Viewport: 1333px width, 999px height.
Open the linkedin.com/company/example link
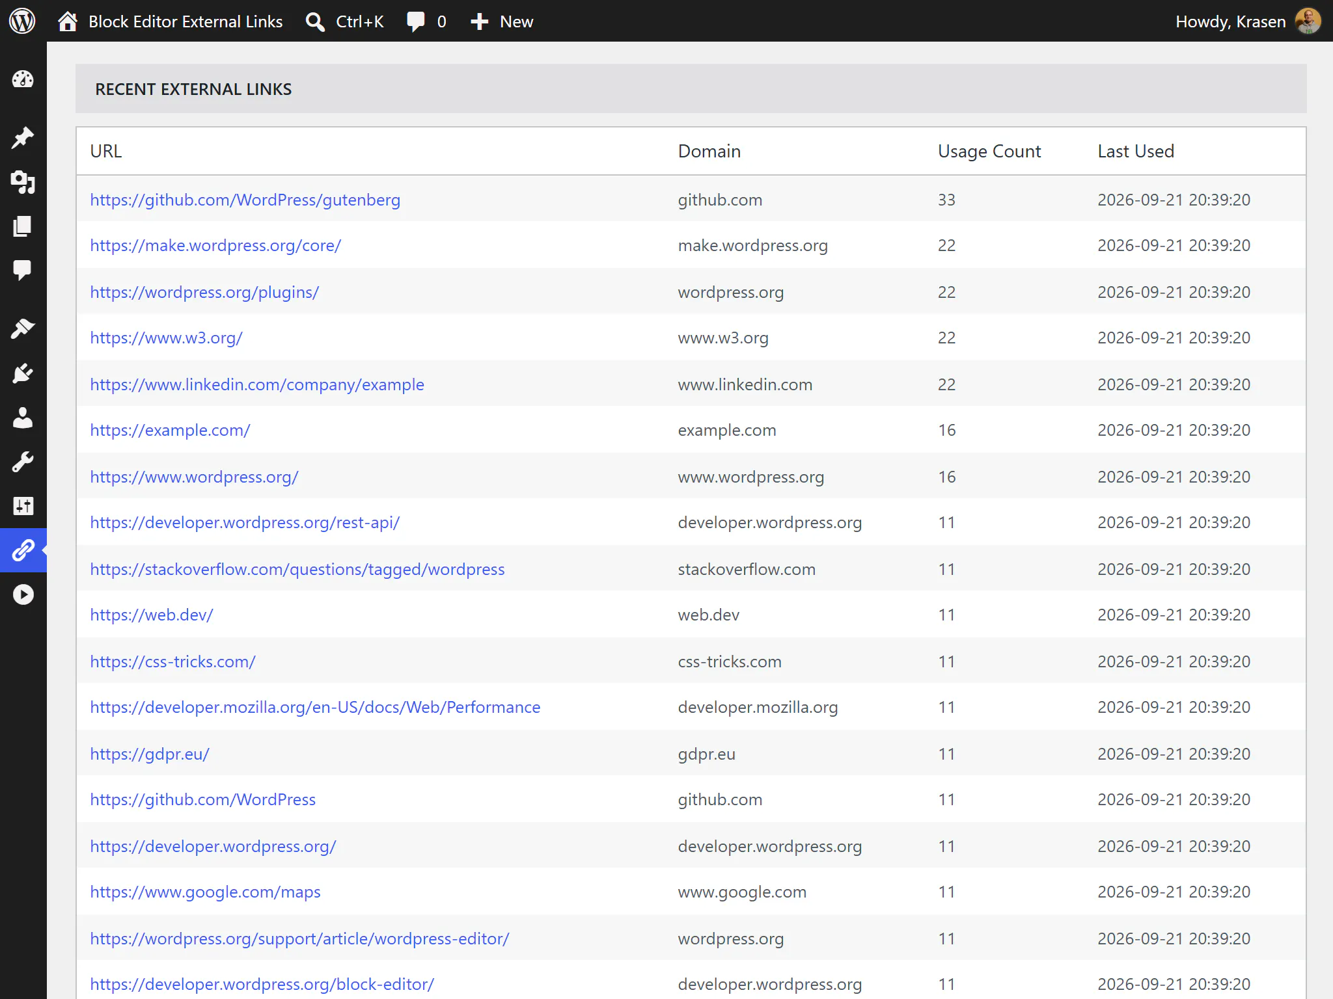point(257,384)
